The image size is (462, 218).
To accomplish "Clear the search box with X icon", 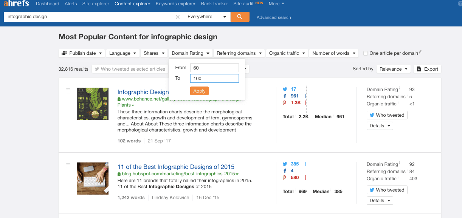I will click(178, 17).
